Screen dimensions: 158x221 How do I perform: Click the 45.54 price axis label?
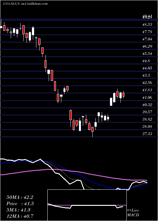pyautogui.click(x=147, y=54)
